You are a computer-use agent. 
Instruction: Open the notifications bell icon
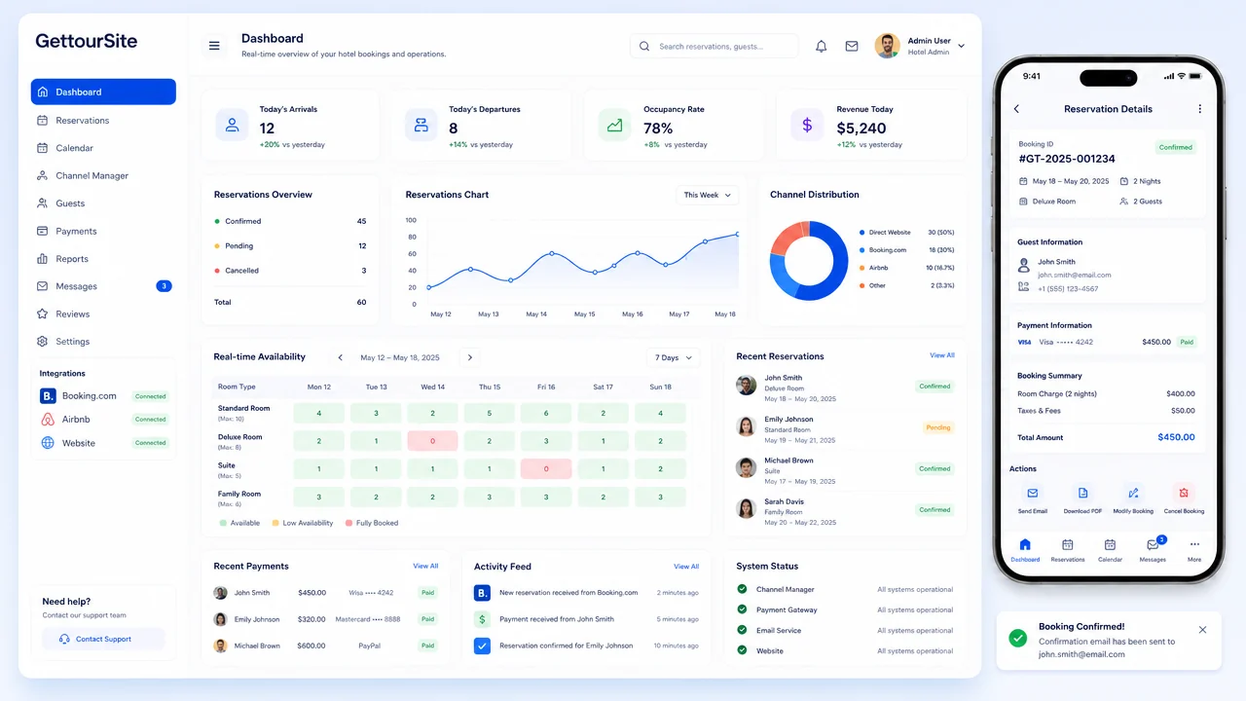[x=821, y=46]
